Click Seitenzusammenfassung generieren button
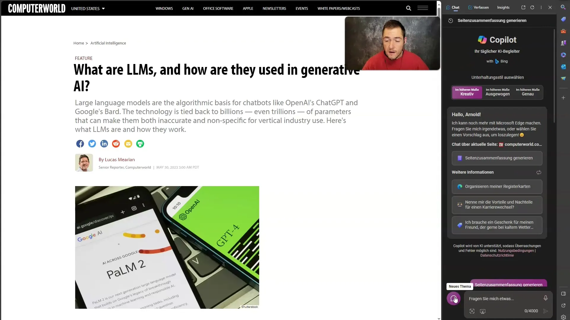Screen dimensions: 570x320 tap(497, 158)
